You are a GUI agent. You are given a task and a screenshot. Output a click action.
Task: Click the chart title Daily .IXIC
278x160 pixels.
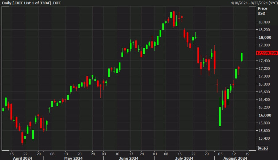[32, 3]
